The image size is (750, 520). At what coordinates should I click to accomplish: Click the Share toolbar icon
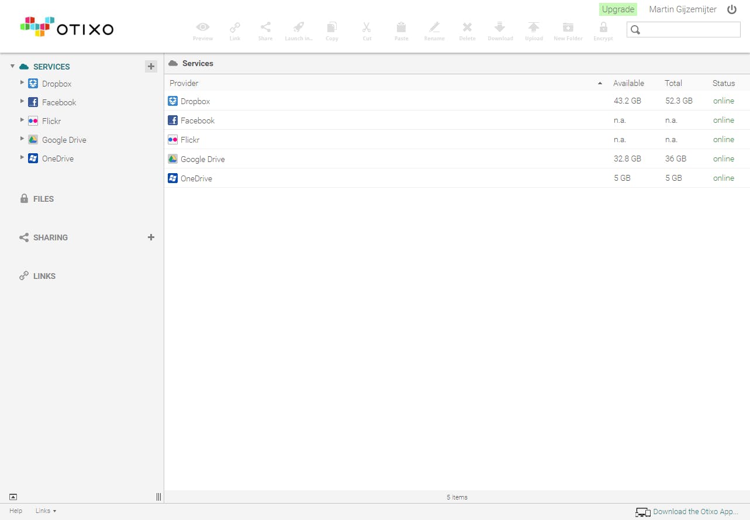click(x=265, y=27)
